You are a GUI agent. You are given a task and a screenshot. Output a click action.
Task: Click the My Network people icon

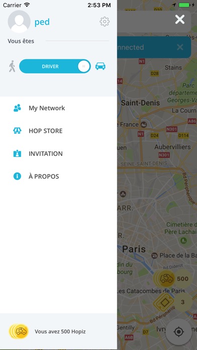[17, 108]
